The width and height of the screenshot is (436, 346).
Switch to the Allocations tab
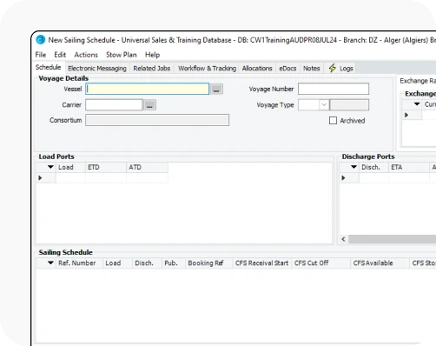[257, 69]
